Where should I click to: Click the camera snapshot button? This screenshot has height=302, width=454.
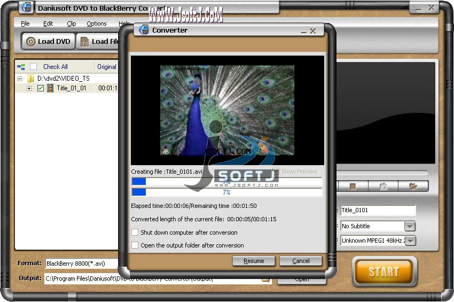[383, 186]
